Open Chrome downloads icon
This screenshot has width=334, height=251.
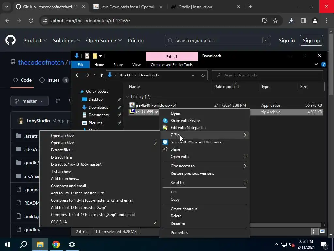tap(291, 21)
